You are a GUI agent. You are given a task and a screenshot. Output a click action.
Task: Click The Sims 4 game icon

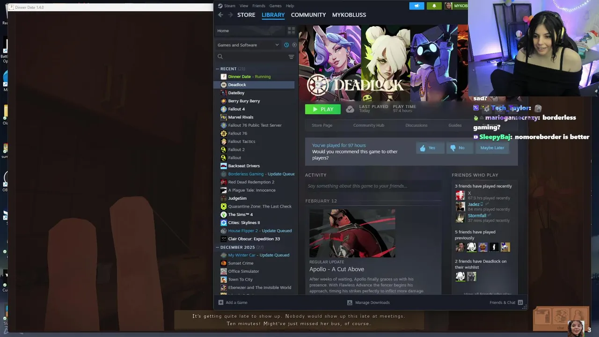(224, 214)
